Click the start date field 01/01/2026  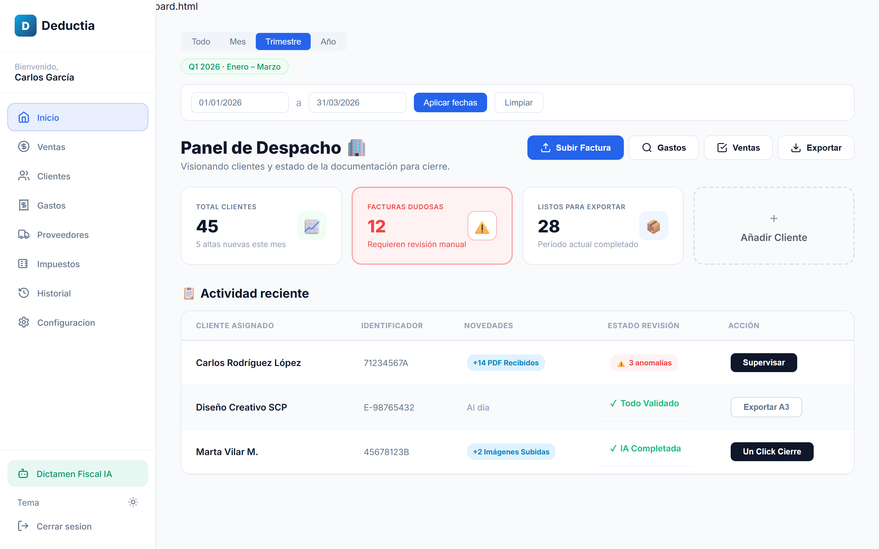(x=239, y=103)
